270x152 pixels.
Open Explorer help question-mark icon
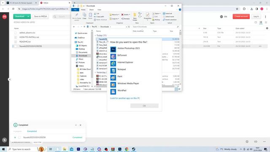[x=180, y=10]
